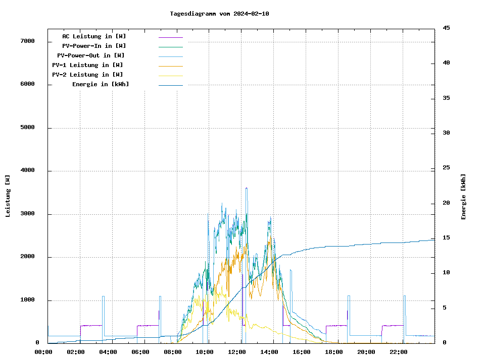
Task: Click the 08:00 time axis tick label
Action: coord(172,352)
